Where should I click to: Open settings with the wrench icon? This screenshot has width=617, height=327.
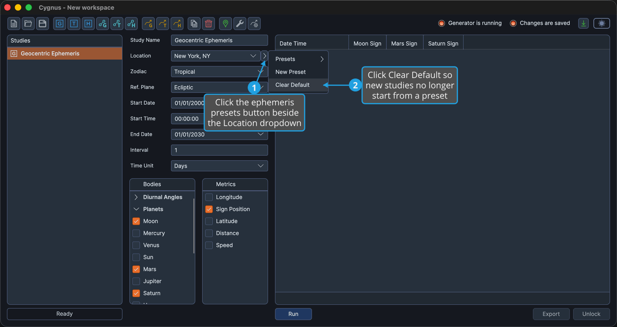(240, 24)
